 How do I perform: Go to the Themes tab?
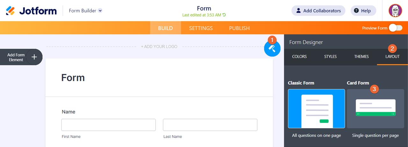(361, 57)
